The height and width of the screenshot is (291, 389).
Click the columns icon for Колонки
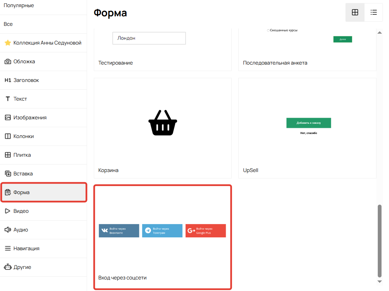tap(7, 136)
